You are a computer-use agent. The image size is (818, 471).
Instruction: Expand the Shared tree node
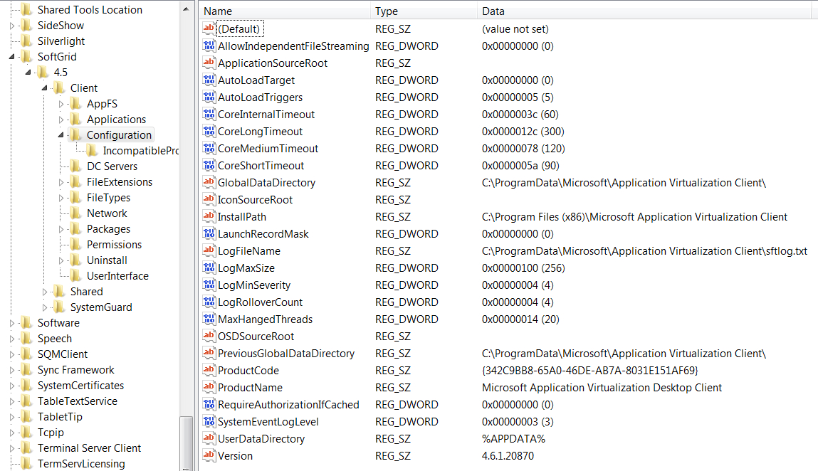(x=45, y=292)
